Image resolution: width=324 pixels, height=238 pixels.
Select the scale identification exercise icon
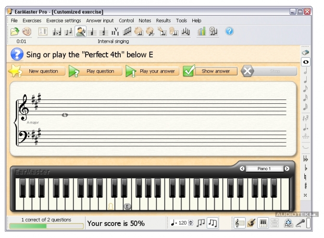[x=127, y=32]
